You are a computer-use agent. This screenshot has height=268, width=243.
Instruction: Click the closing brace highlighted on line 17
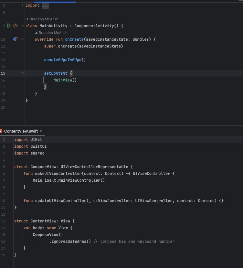45,87
